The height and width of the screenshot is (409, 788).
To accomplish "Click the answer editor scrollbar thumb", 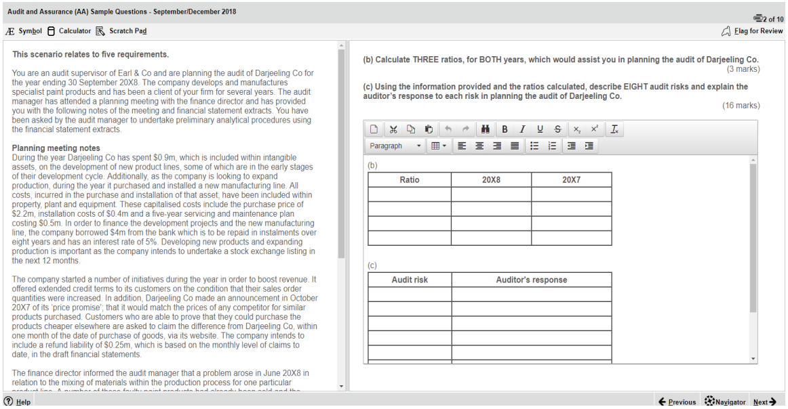I will (x=753, y=238).
